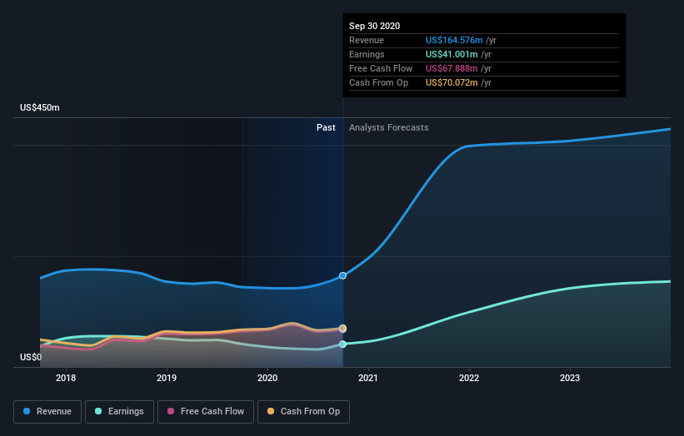
Task: Click the US$450m axis label
Action: pos(40,107)
